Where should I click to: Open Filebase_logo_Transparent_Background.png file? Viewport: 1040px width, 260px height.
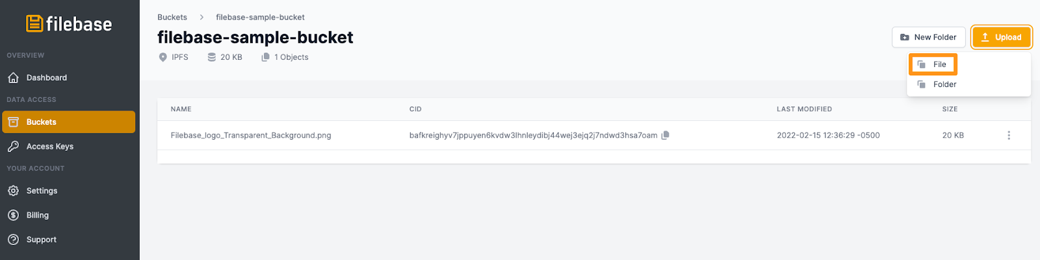pos(251,135)
